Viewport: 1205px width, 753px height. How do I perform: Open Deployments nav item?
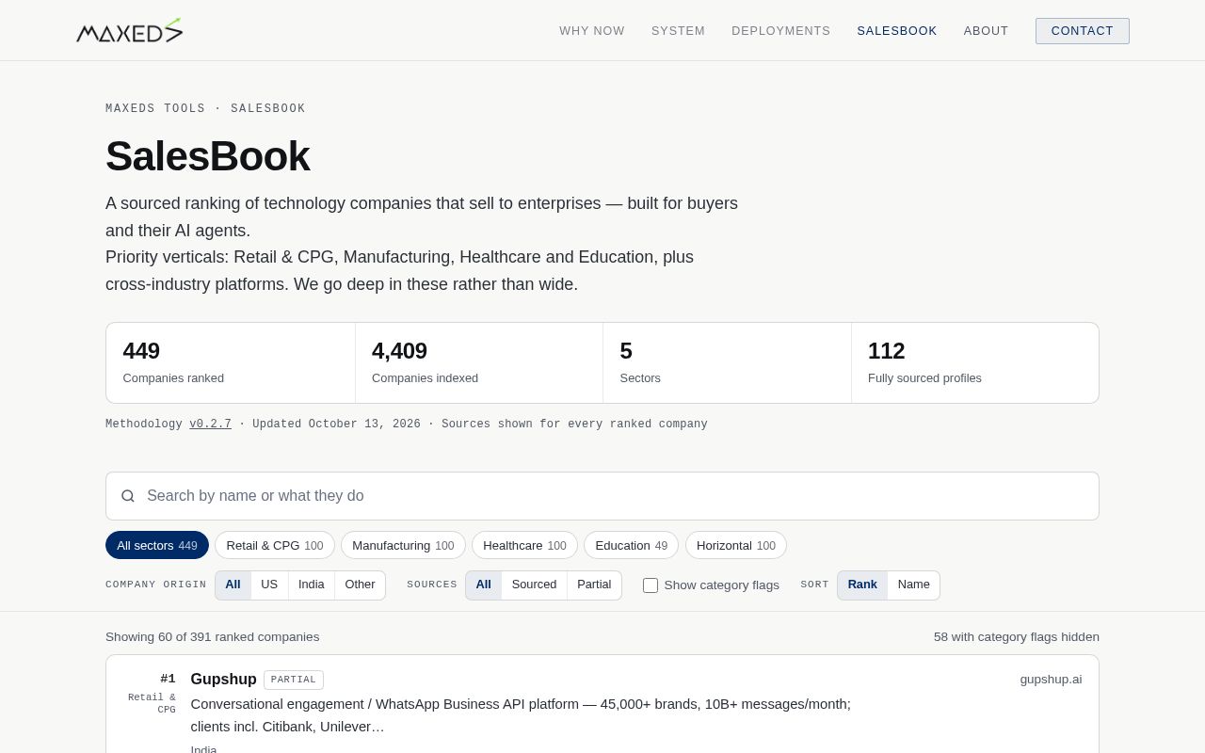(780, 31)
